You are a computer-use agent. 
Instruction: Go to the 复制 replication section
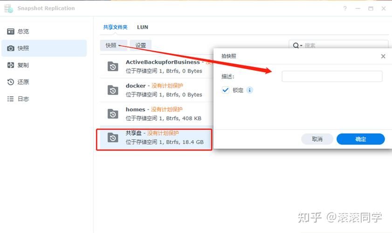point(44,65)
